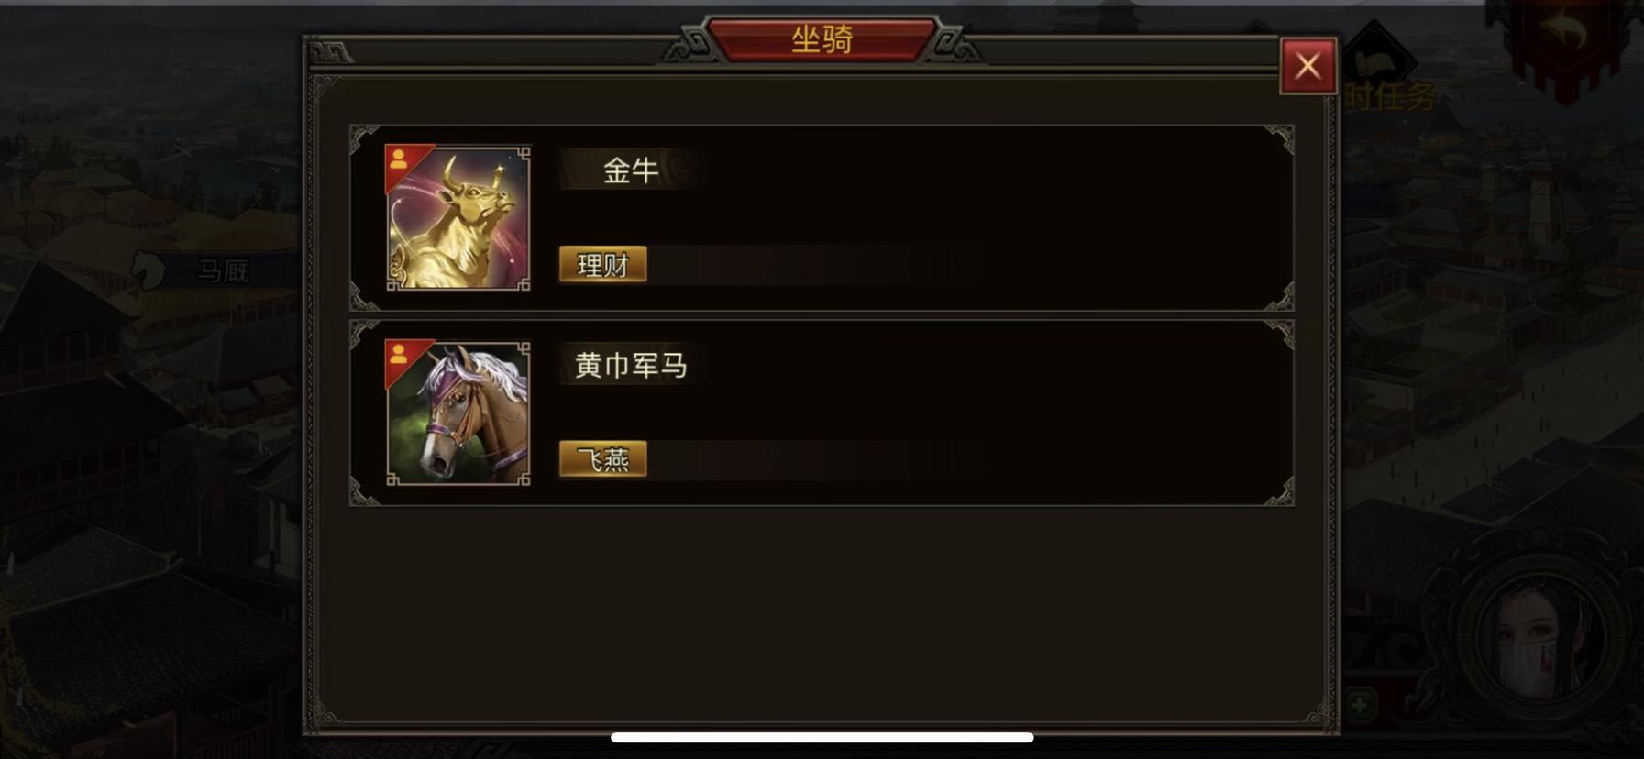Click the iOS home indicator bar
Image resolution: width=1644 pixels, height=759 pixels.
pos(822,737)
